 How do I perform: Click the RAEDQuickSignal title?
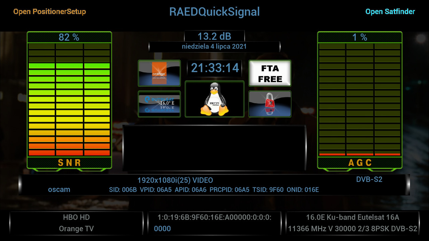pyautogui.click(x=214, y=12)
